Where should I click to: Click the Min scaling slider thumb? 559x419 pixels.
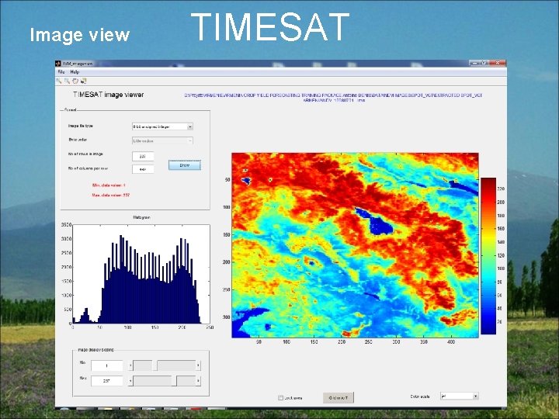tap(155, 365)
